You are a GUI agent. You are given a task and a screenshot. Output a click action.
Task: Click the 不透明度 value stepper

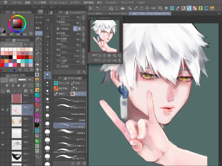80,23
